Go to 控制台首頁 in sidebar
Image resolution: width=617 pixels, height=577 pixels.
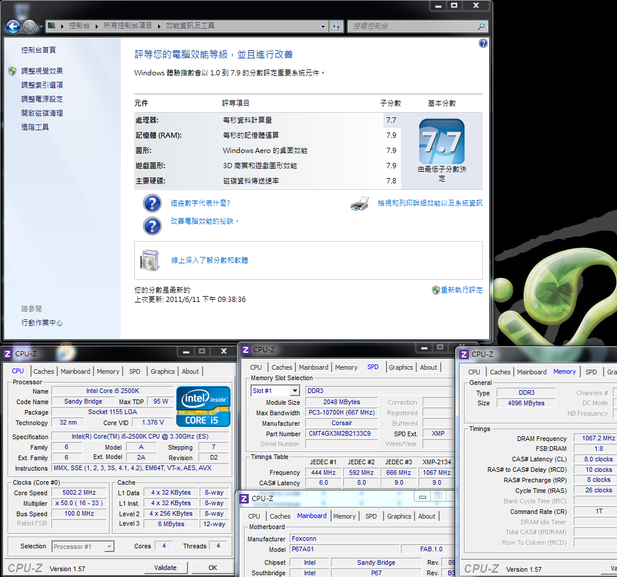click(x=39, y=50)
